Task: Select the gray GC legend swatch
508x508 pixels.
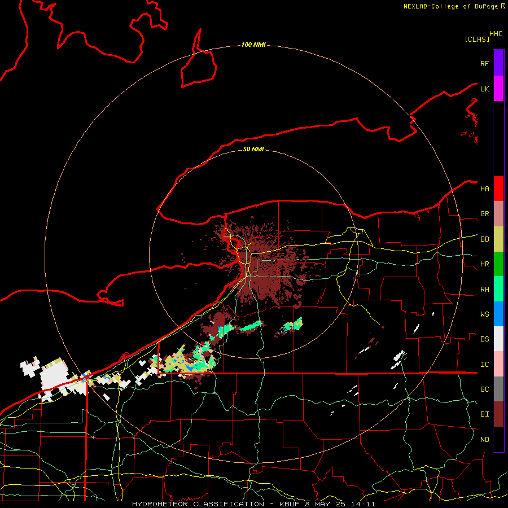Action: click(x=498, y=389)
